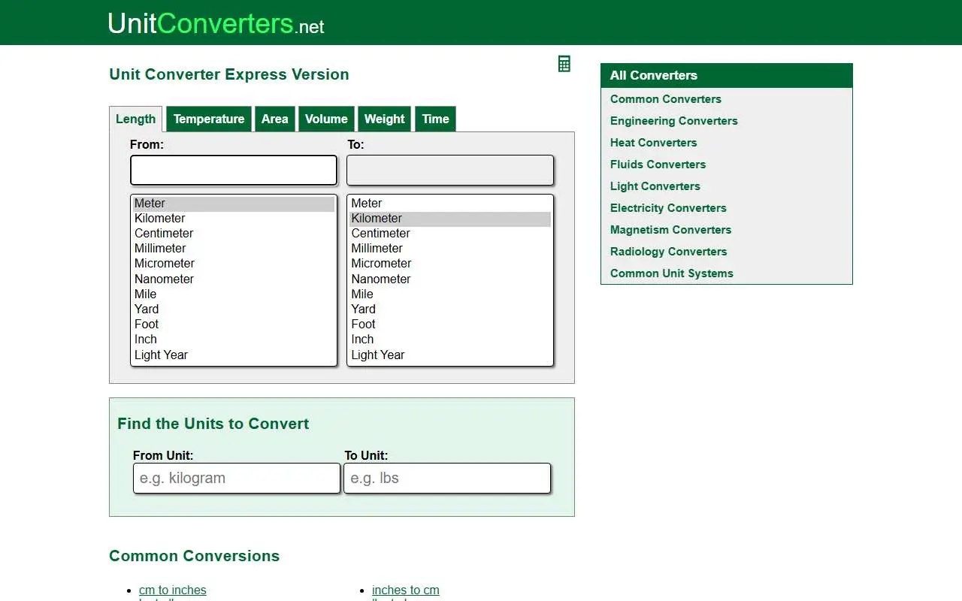Choose Inch in the To list
This screenshot has width=962, height=601.
click(x=450, y=340)
